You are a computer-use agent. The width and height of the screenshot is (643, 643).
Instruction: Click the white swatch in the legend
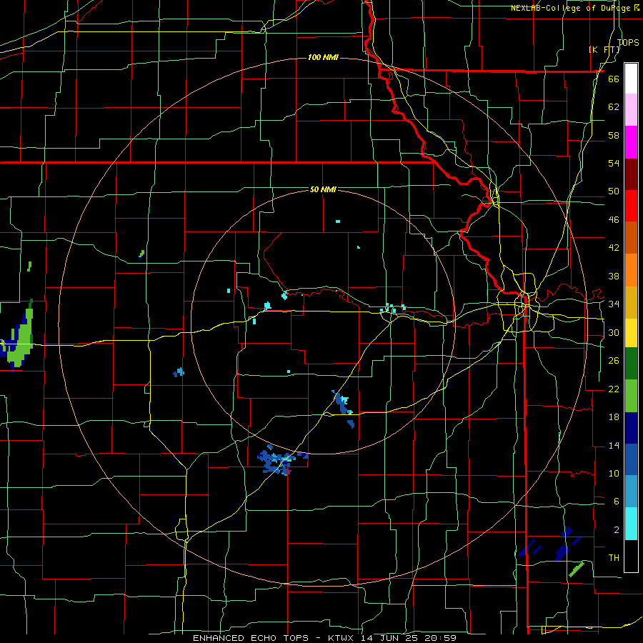(631, 79)
